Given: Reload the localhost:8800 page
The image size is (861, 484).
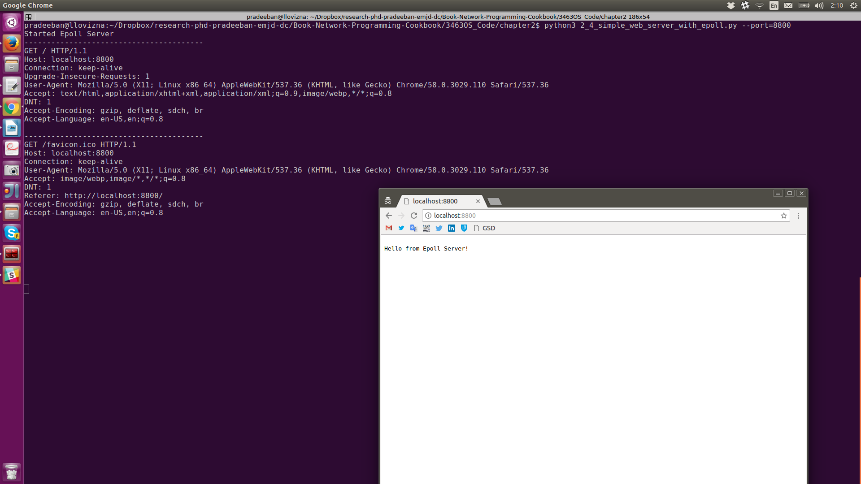Looking at the screenshot, I should click(414, 216).
